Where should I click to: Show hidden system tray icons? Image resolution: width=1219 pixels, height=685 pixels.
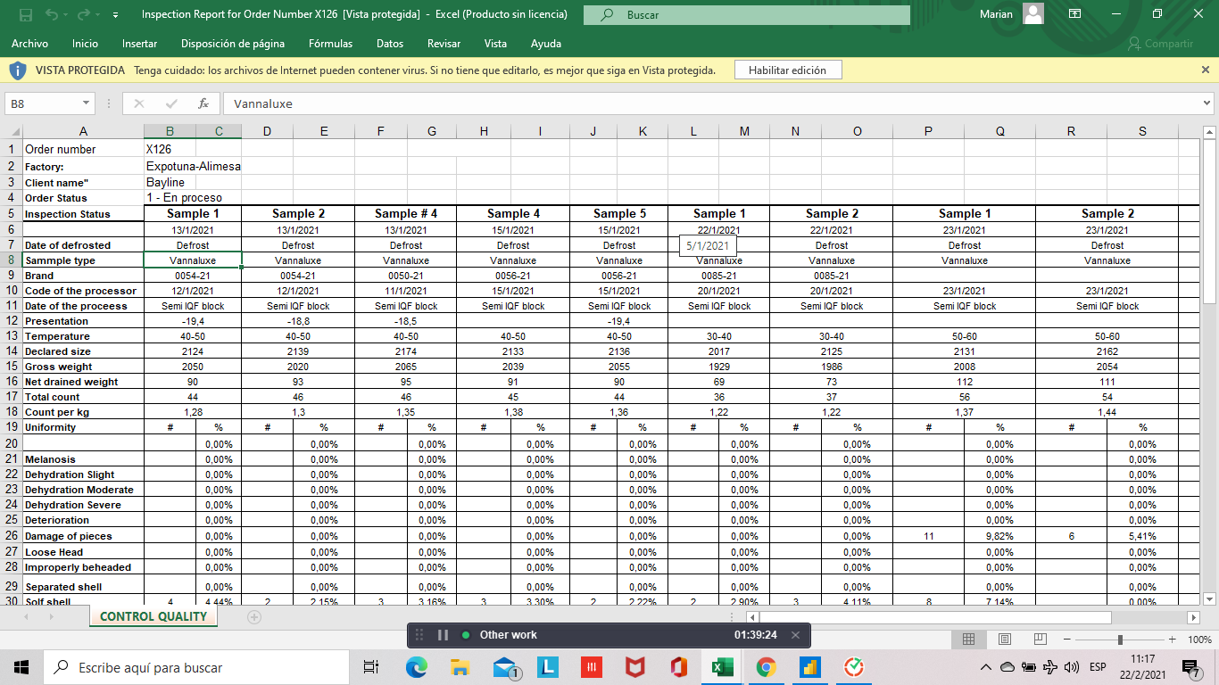point(985,667)
